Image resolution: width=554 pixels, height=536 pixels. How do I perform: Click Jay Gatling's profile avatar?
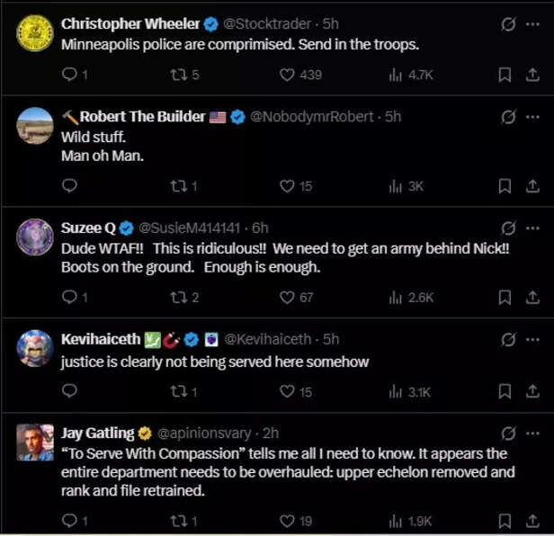[x=35, y=442]
